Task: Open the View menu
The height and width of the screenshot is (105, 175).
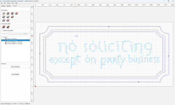Action: coord(13,3)
